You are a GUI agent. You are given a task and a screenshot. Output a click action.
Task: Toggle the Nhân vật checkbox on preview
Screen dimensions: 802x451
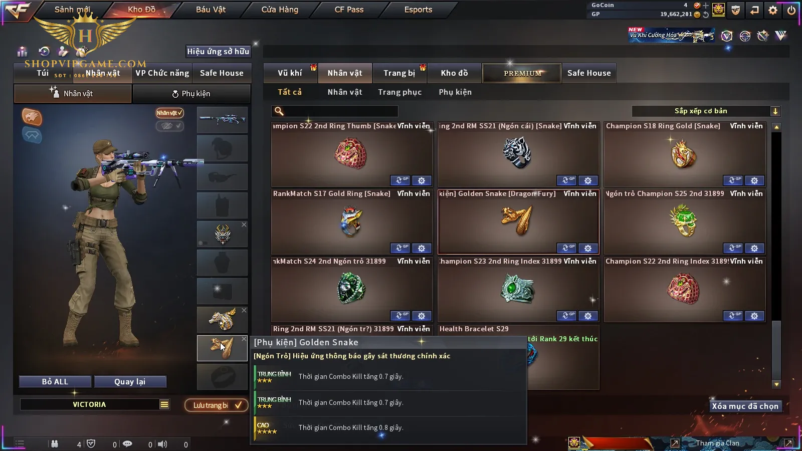pos(169,113)
